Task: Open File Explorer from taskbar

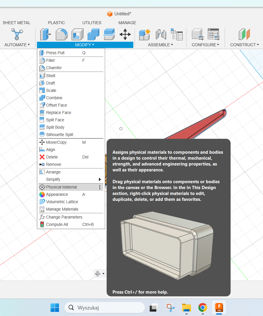Action: click(187, 307)
